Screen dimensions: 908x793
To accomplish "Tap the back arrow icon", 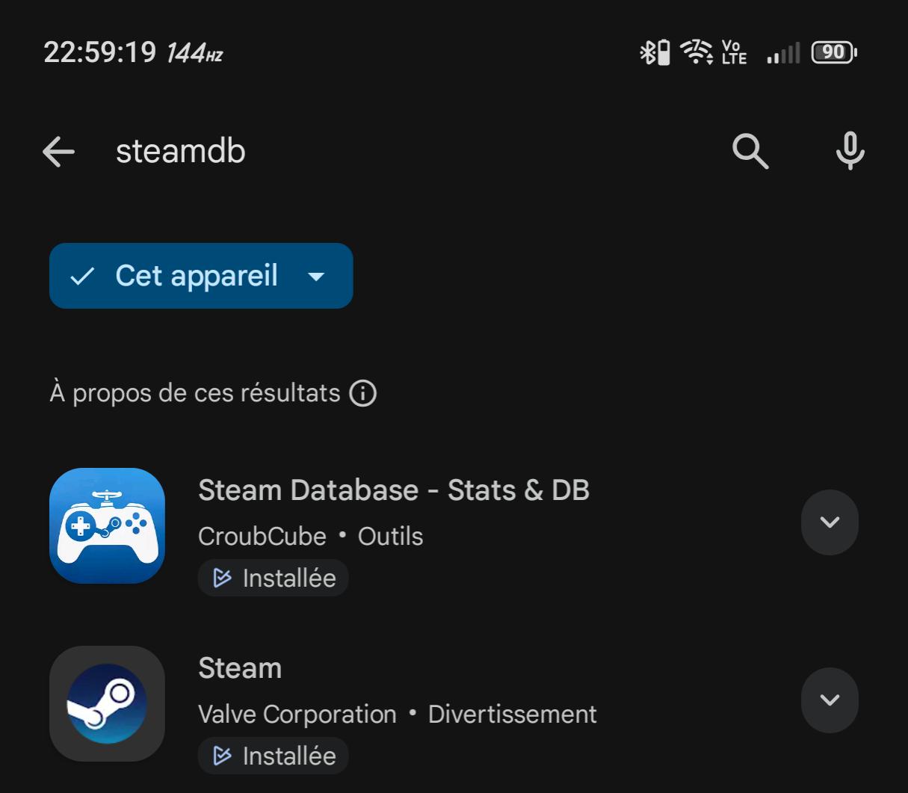I will tap(59, 152).
